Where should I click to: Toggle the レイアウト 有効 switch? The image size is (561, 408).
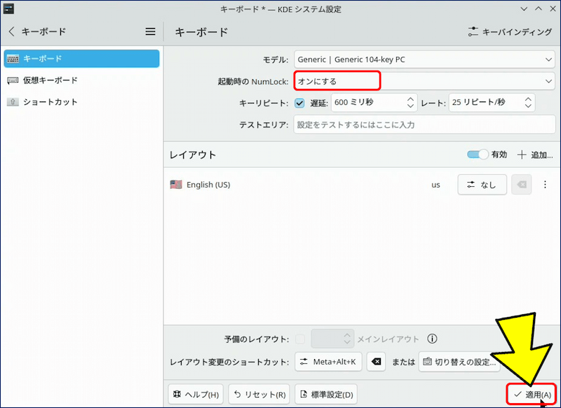tap(478, 155)
